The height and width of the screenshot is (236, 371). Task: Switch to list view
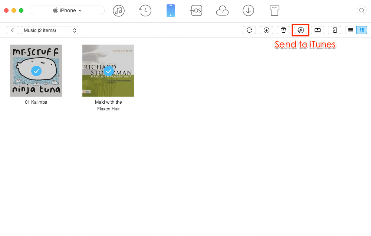pos(351,30)
